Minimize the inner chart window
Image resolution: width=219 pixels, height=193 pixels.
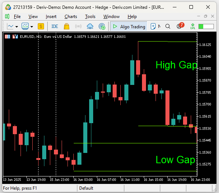pyautogui.click(x=198, y=16)
